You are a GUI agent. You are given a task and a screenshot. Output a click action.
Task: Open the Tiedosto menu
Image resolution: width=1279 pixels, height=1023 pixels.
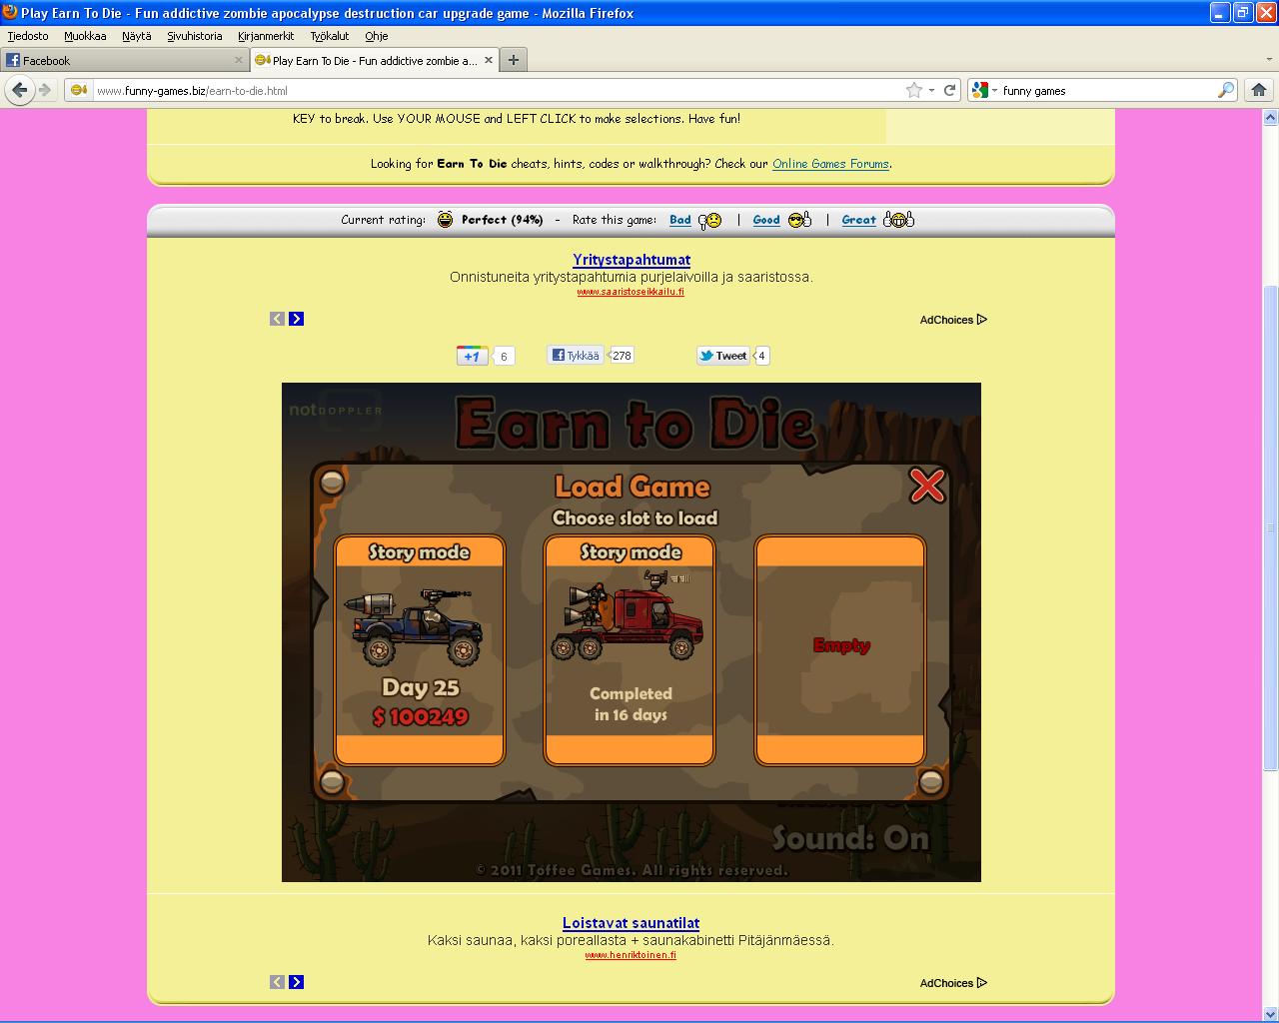pos(28,36)
